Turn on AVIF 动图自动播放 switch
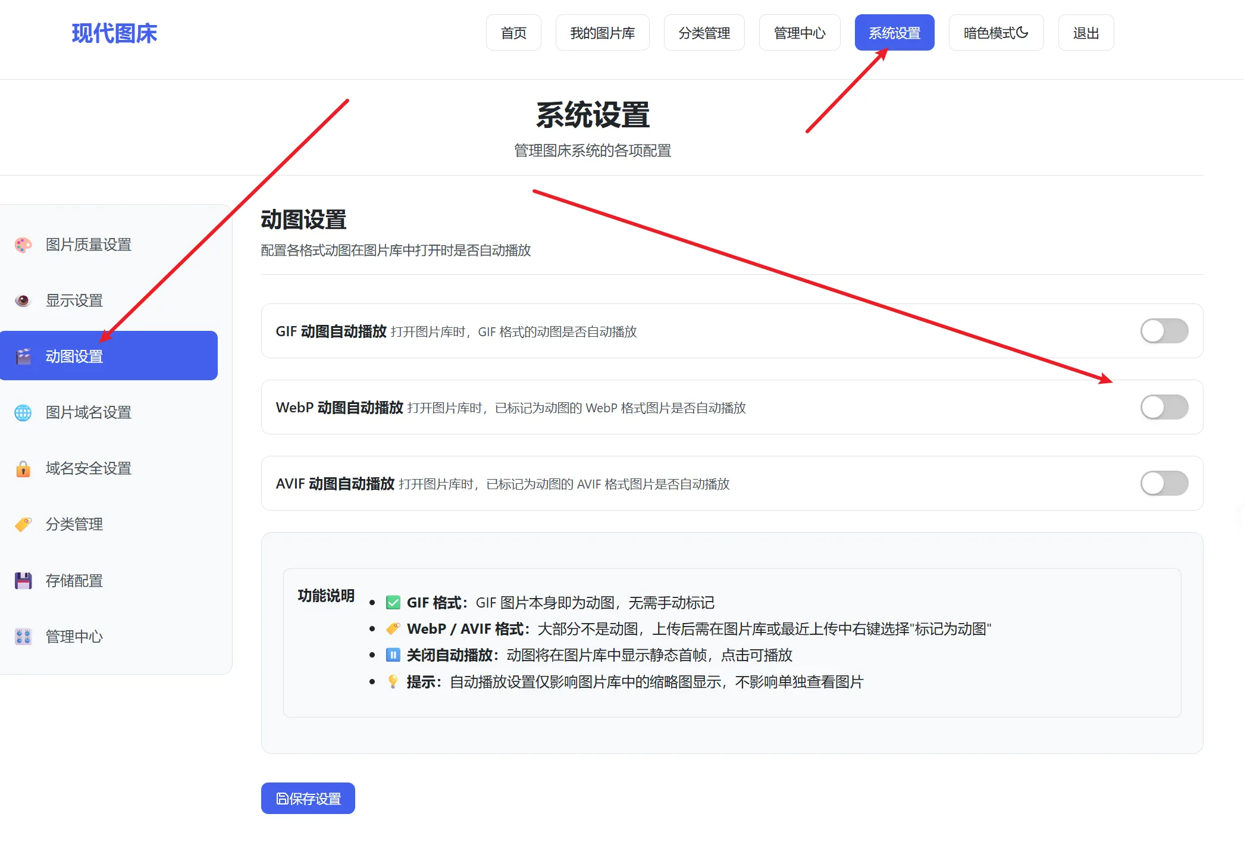 (1164, 483)
